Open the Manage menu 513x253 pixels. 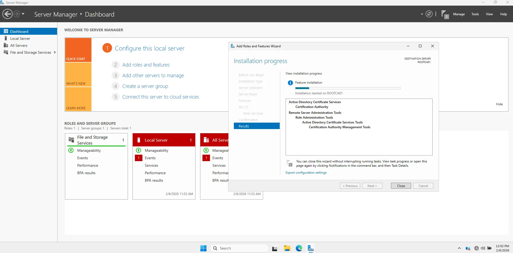coord(459,14)
